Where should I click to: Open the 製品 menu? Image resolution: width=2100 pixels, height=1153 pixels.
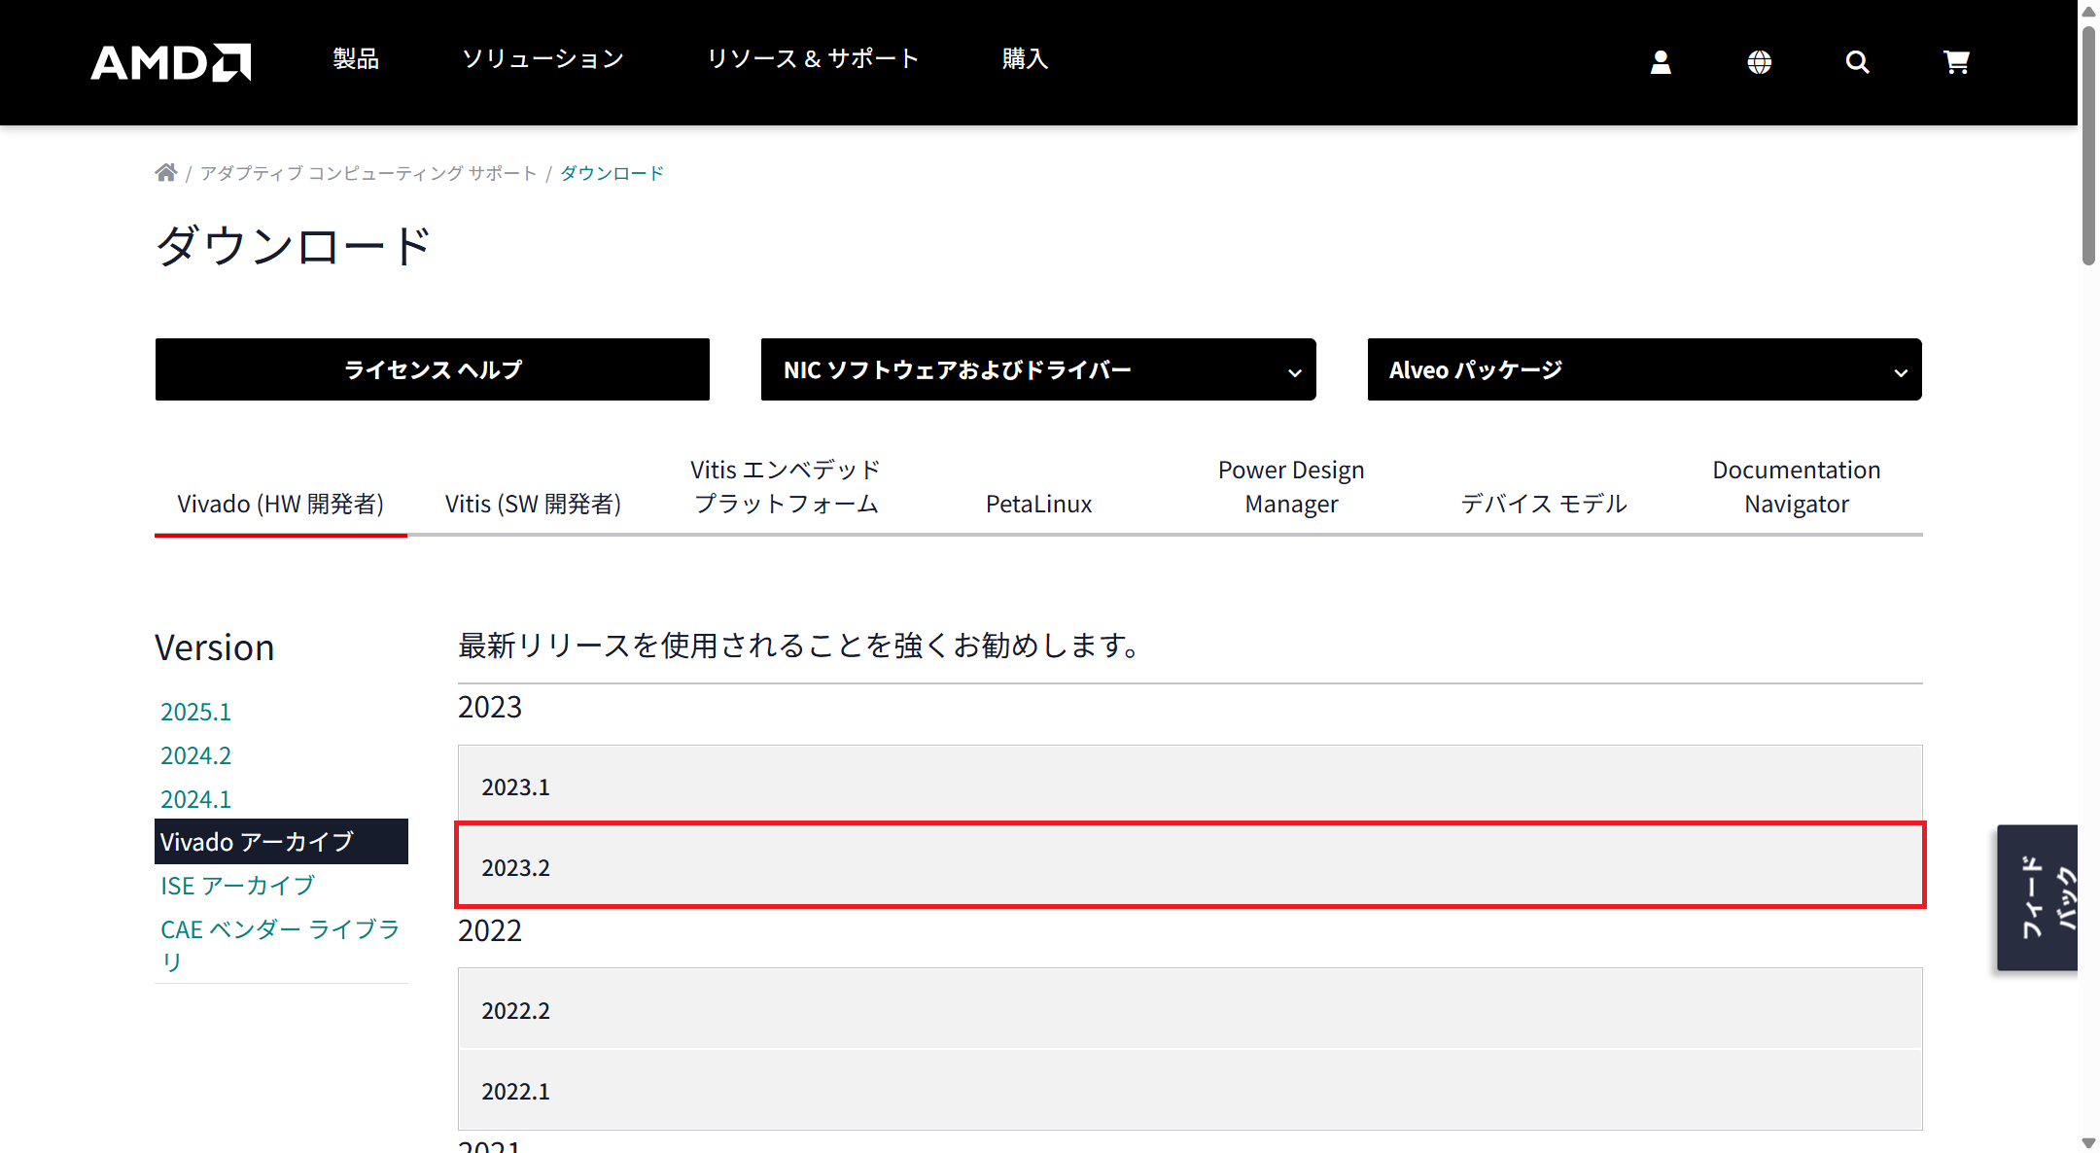(356, 58)
